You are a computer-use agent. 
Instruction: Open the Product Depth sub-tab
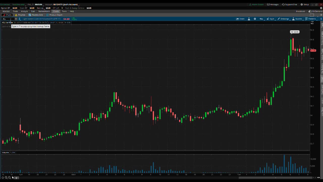point(54,15)
